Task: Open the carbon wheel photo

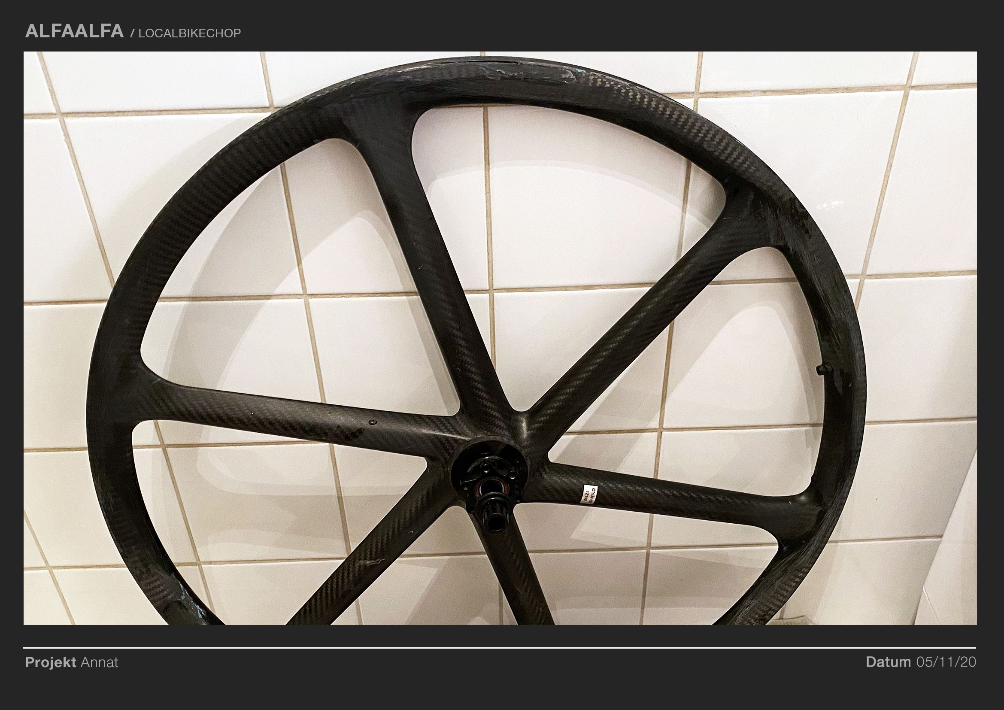Action: click(x=500, y=338)
